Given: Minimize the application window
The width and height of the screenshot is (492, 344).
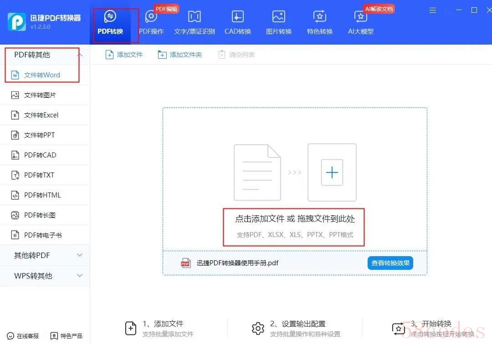Looking at the screenshot, I should coord(459,10).
